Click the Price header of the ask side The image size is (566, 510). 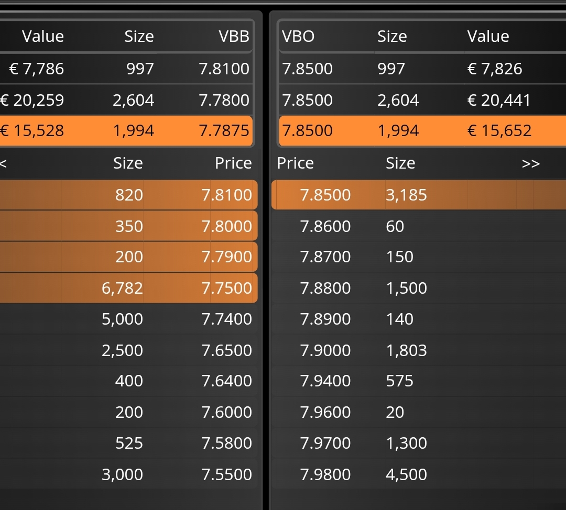(x=295, y=163)
